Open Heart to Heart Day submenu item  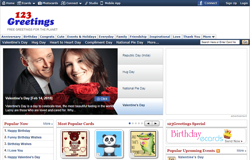point(65,43)
